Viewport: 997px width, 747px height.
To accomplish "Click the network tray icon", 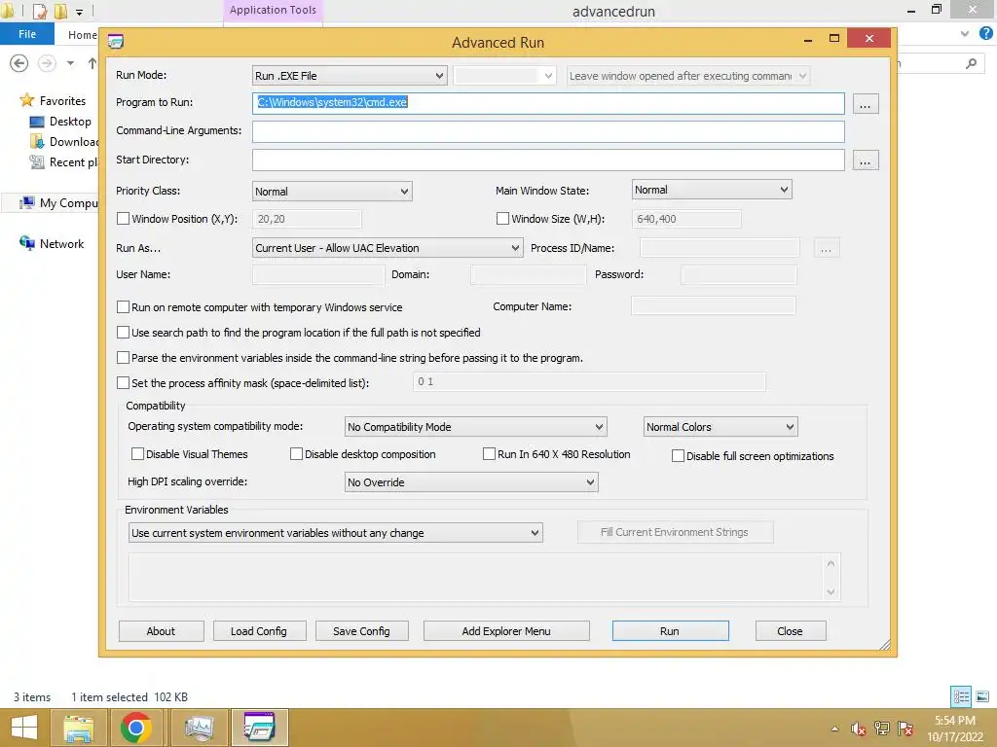I will click(x=882, y=729).
